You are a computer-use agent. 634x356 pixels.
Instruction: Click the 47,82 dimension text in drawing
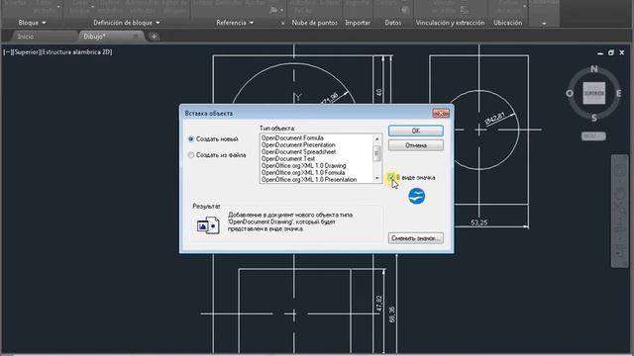[x=378, y=304]
